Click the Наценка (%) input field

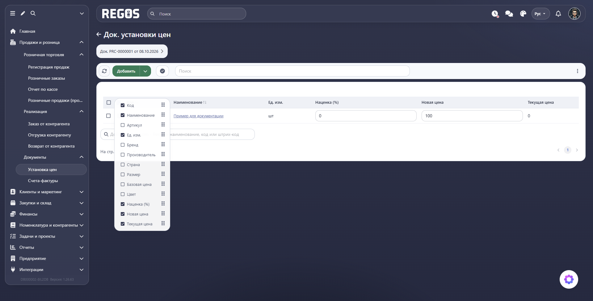click(366, 116)
